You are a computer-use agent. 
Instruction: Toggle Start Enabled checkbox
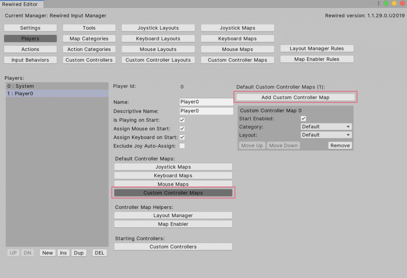click(x=303, y=119)
